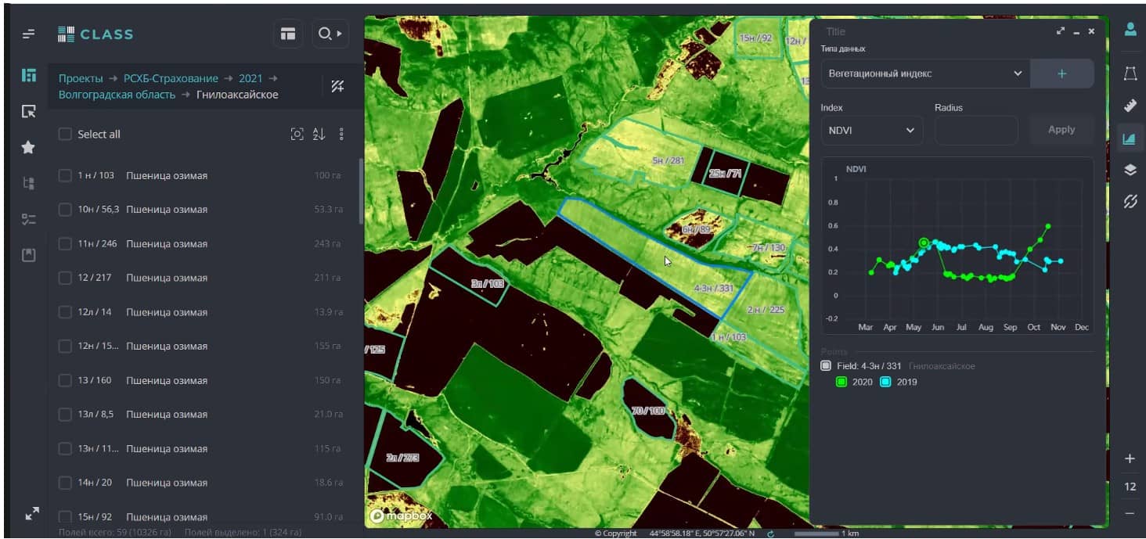Open the three-dot options menu in list header

(x=341, y=135)
